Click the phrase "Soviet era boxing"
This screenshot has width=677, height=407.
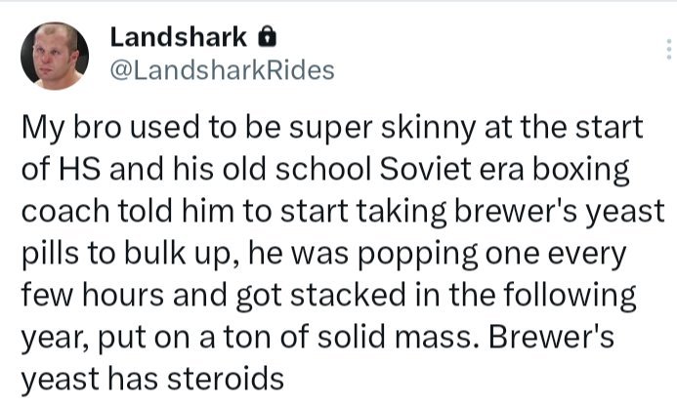504,169
